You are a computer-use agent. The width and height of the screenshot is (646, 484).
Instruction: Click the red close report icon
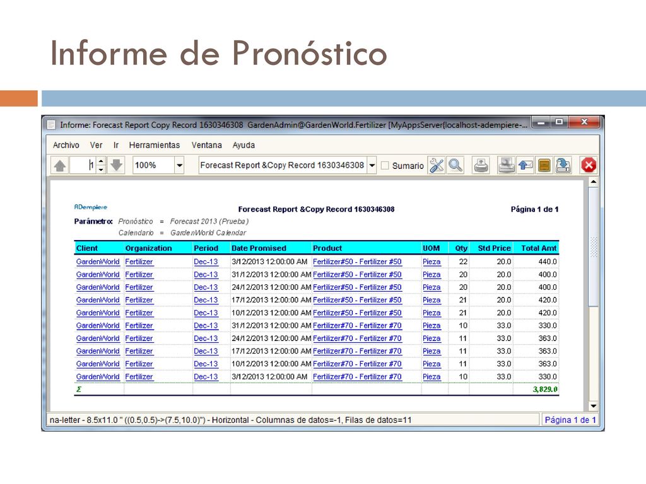coord(589,166)
